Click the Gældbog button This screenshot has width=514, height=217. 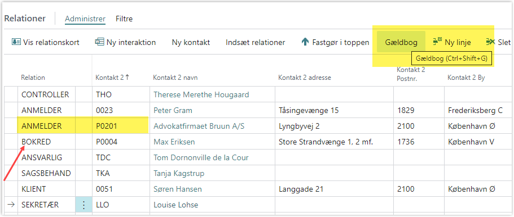(x=401, y=42)
